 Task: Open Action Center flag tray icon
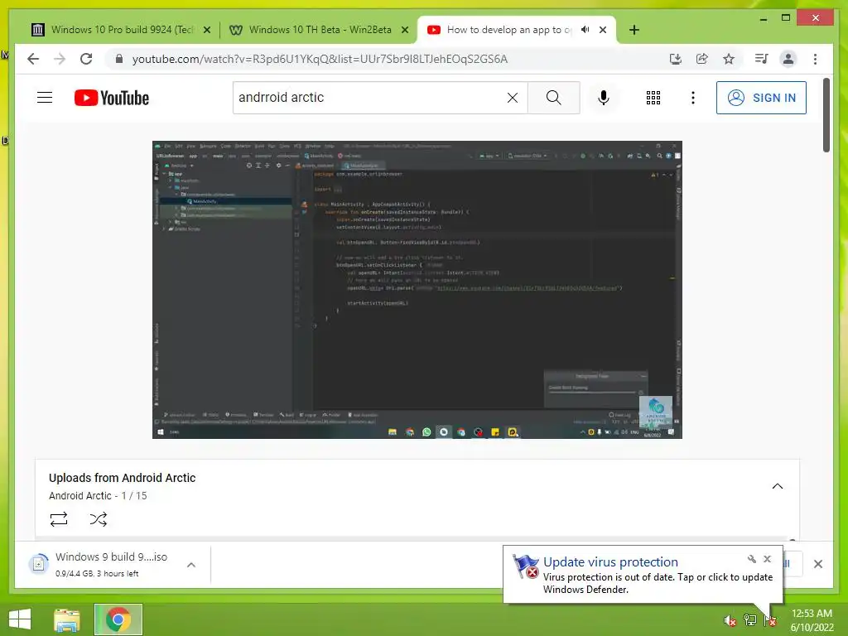[769, 620]
